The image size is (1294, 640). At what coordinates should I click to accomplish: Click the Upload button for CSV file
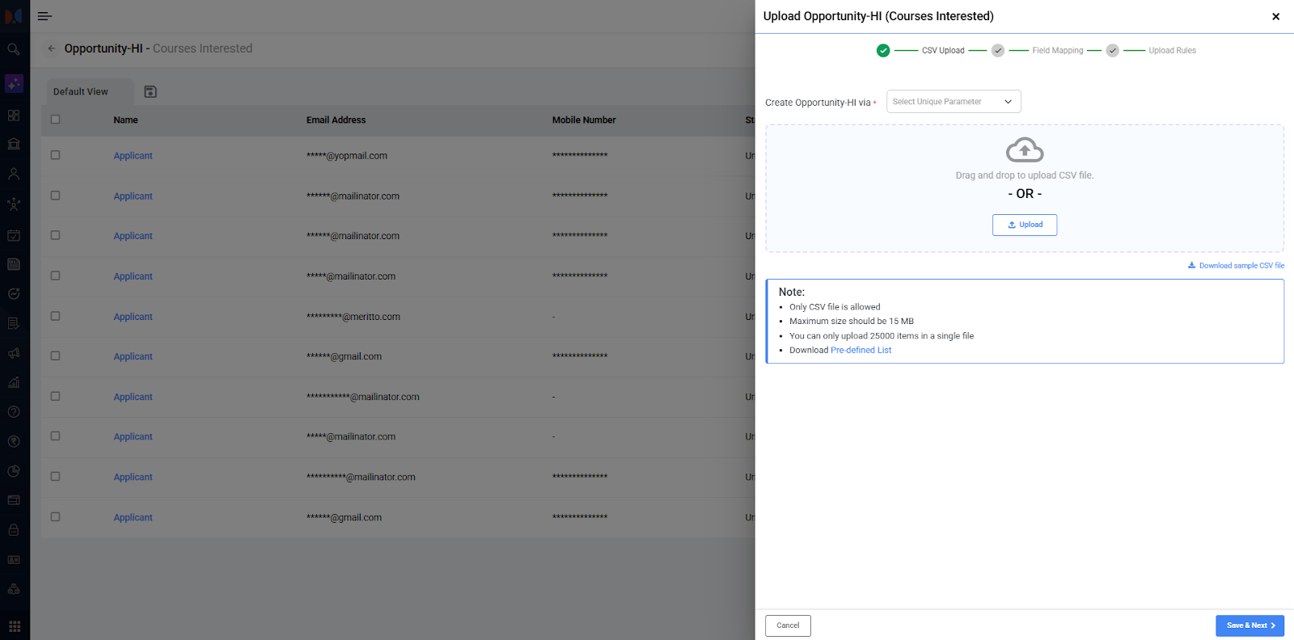pos(1024,225)
